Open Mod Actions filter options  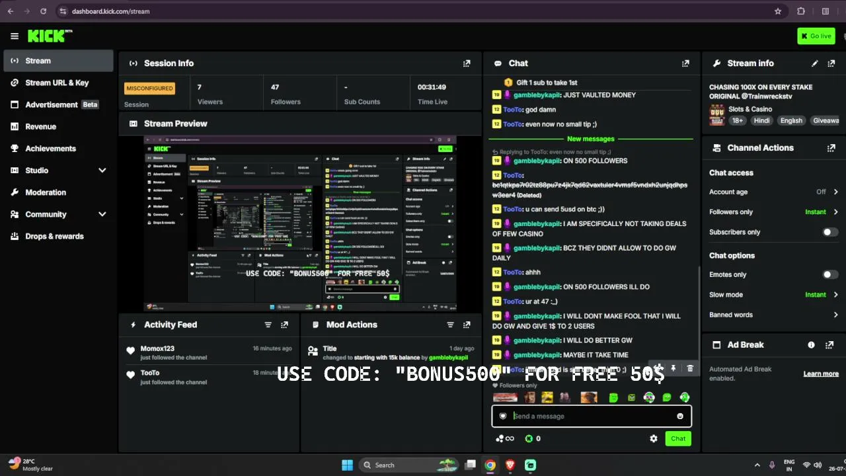(x=450, y=325)
